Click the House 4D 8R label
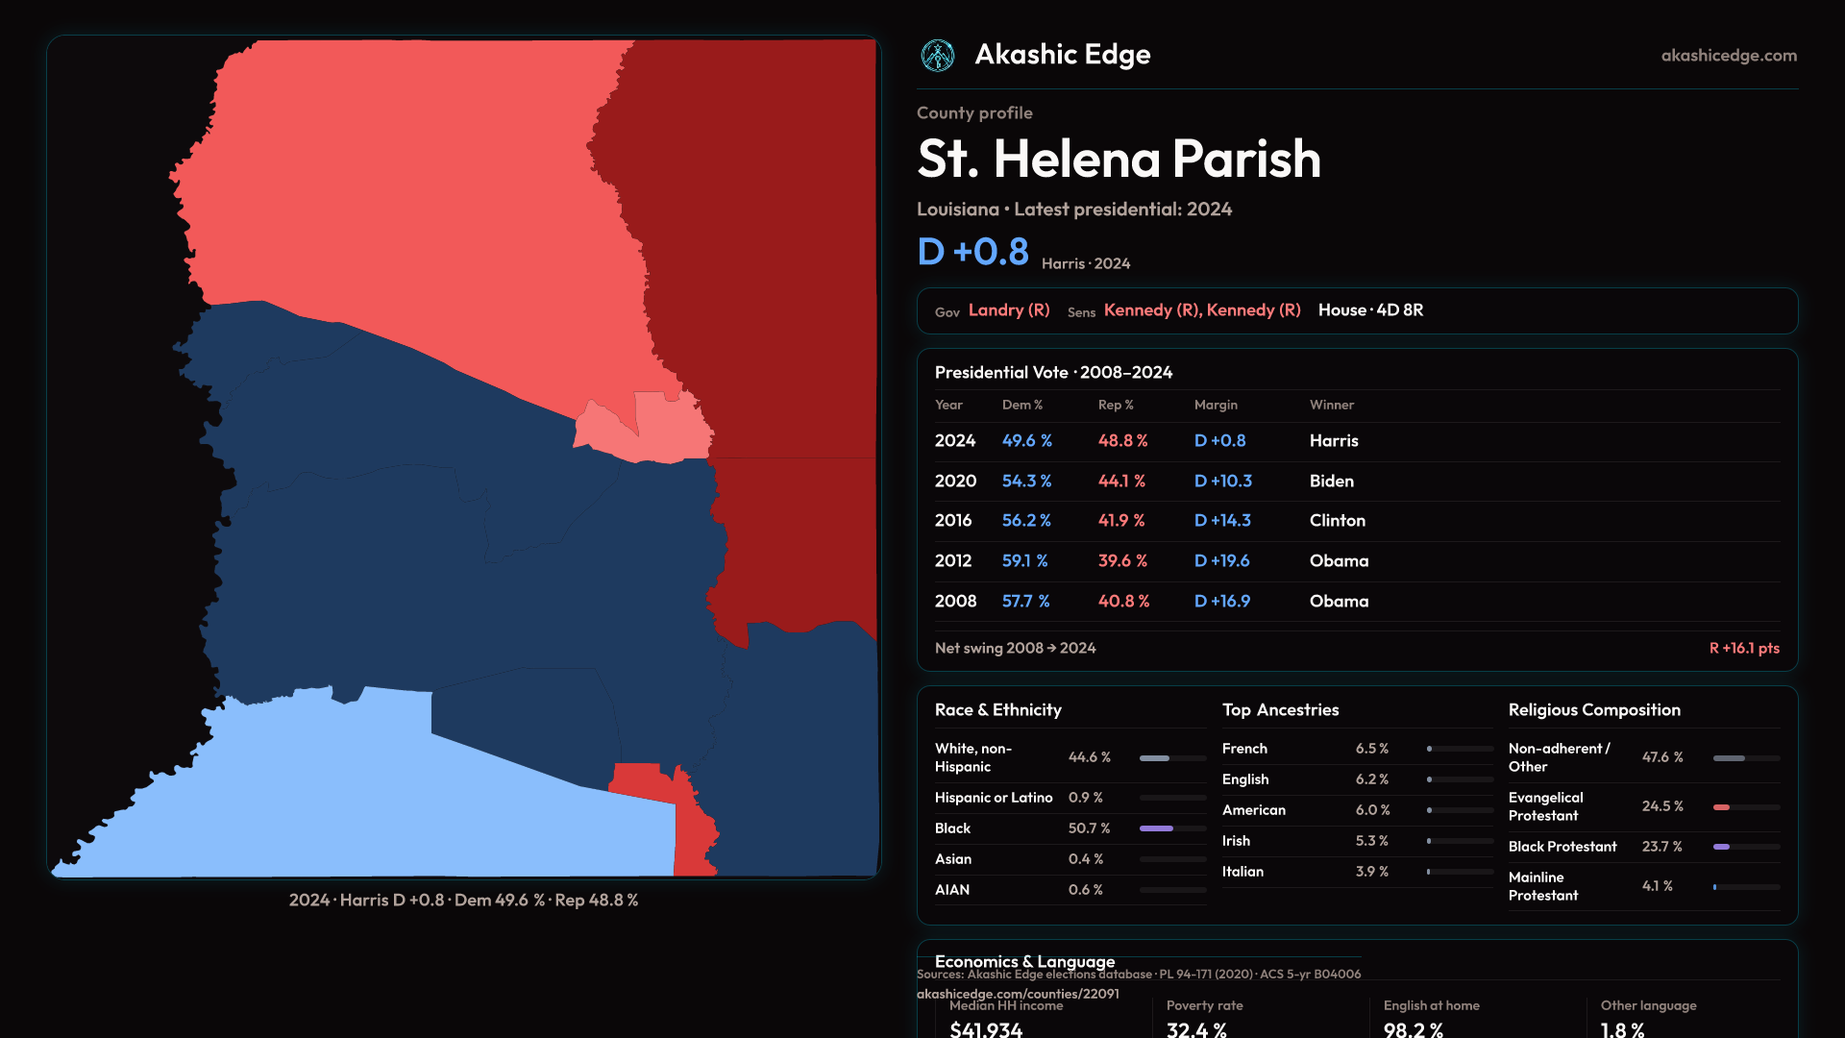The width and height of the screenshot is (1845, 1038). point(1370,310)
